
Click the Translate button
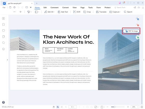101,12
